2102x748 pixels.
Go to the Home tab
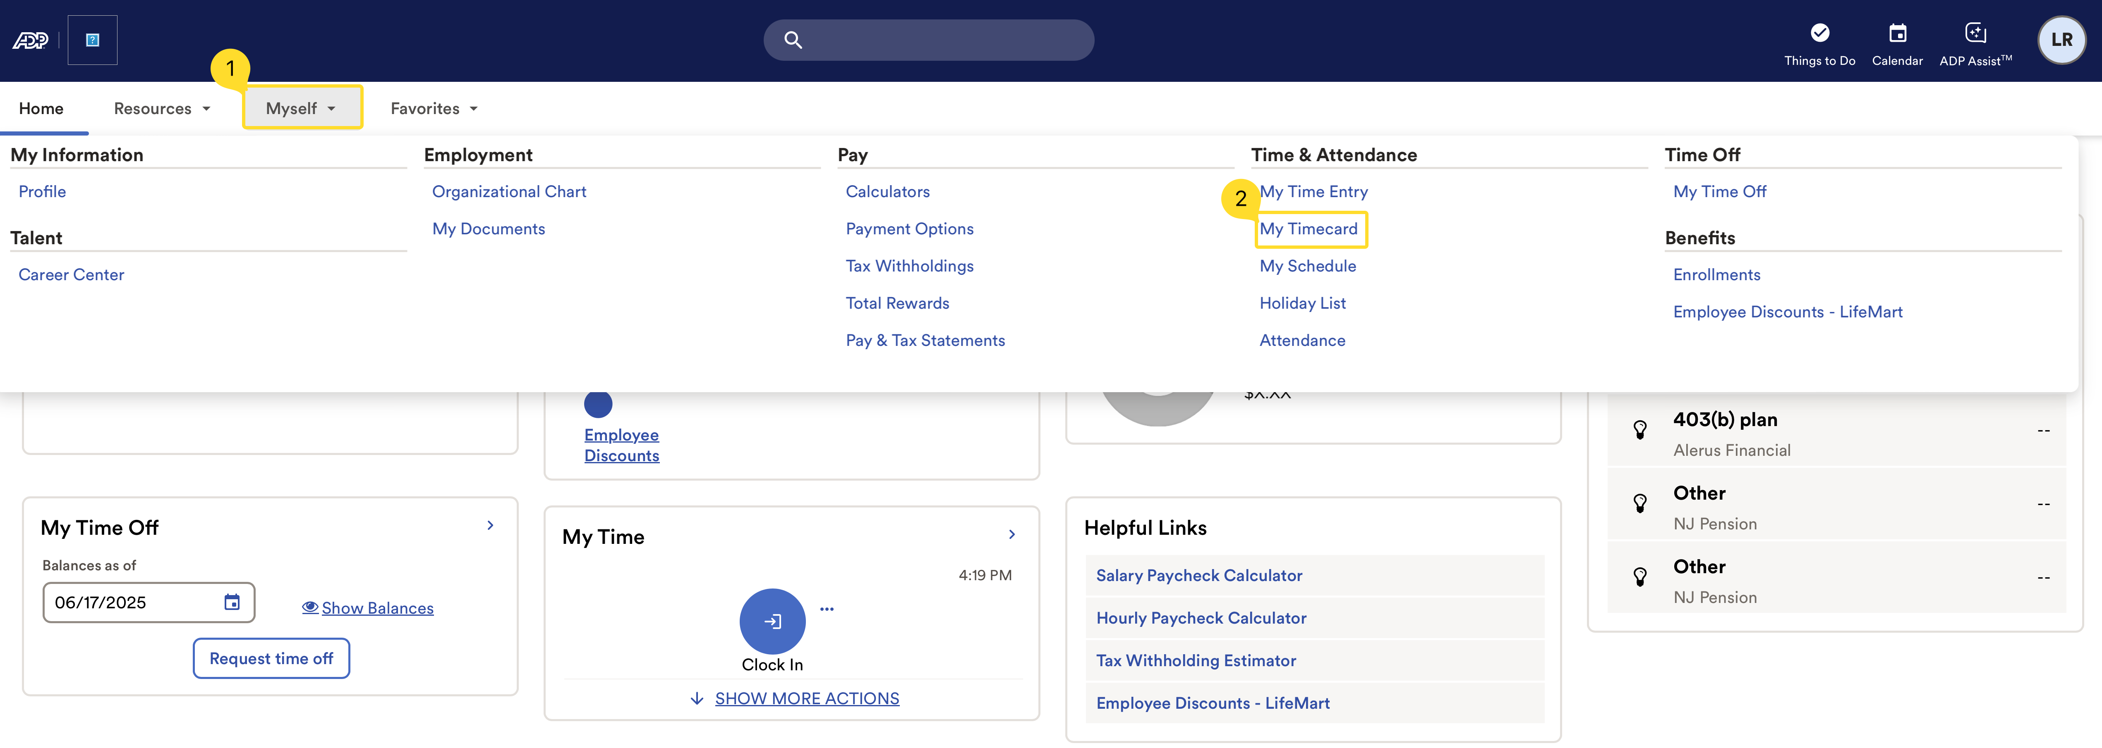click(x=41, y=108)
